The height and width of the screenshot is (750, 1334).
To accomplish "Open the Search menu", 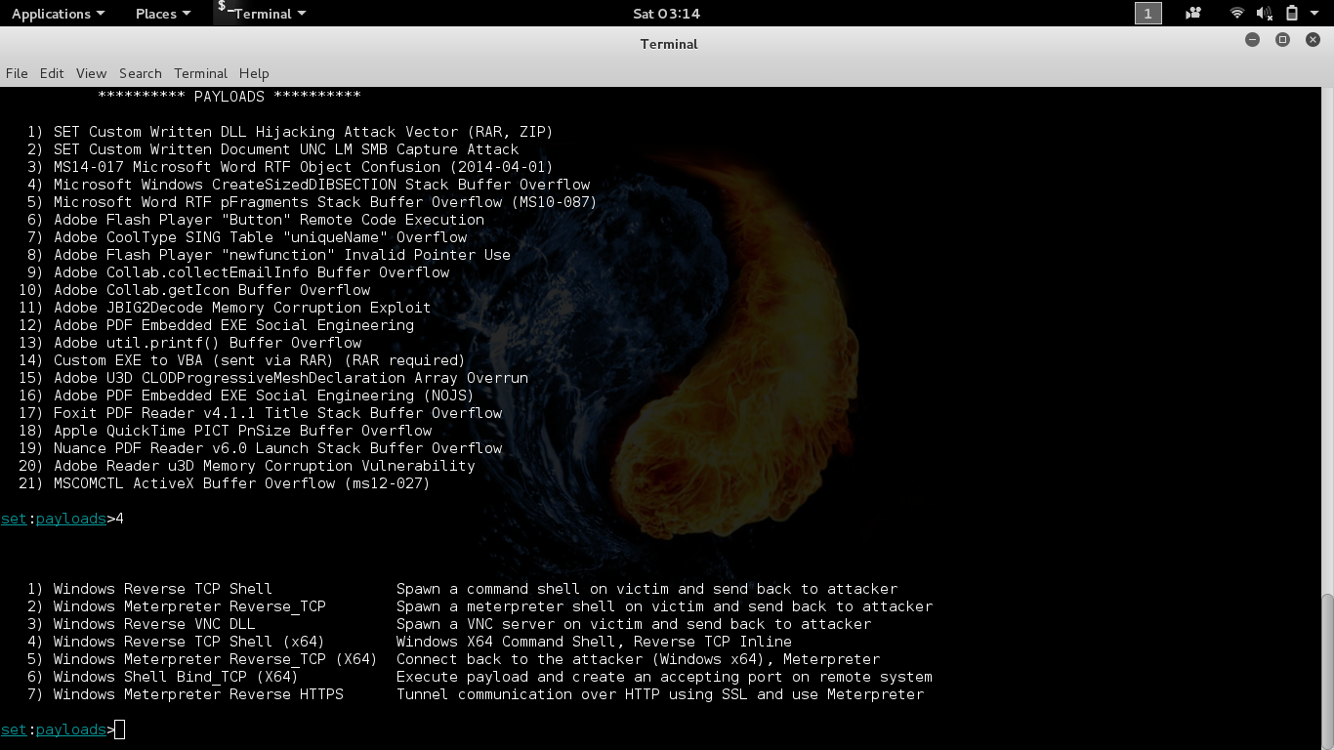I will 141,73.
